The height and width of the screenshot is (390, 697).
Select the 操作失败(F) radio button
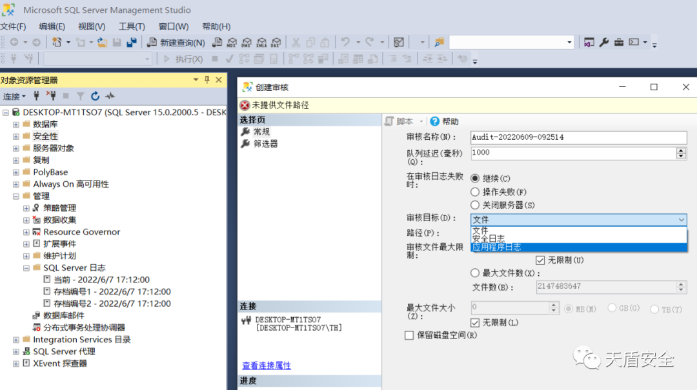[x=476, y=192]
